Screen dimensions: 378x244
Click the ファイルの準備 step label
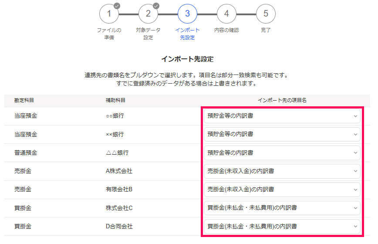coord(109,34)
